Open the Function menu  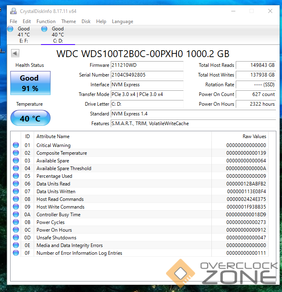(46, 21)
